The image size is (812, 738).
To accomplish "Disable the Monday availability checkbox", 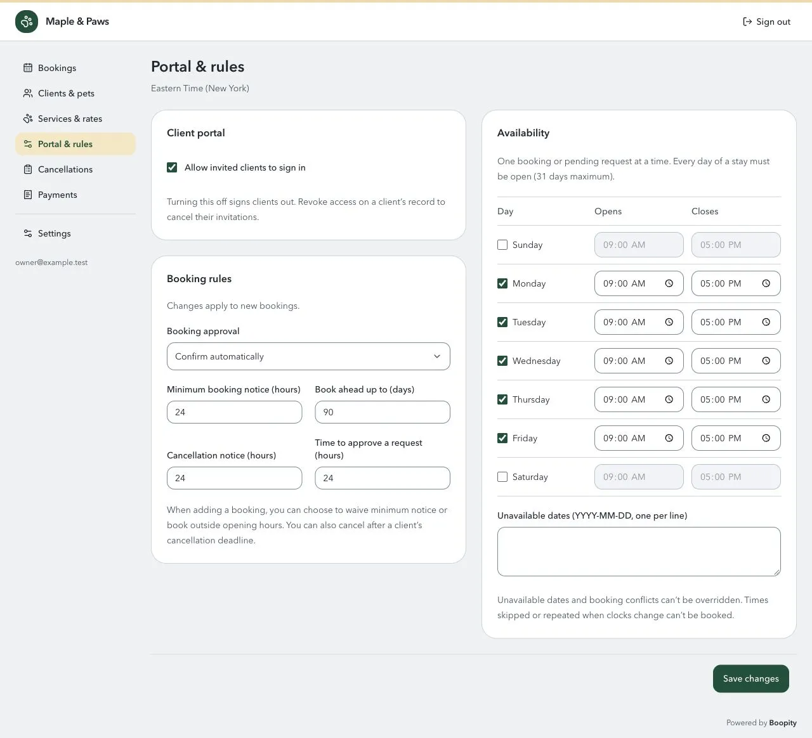I will click(x=502, y=283).
